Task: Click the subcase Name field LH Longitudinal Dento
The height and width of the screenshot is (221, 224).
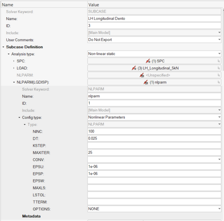Action: pyautogui.click(x=154, y=18)
